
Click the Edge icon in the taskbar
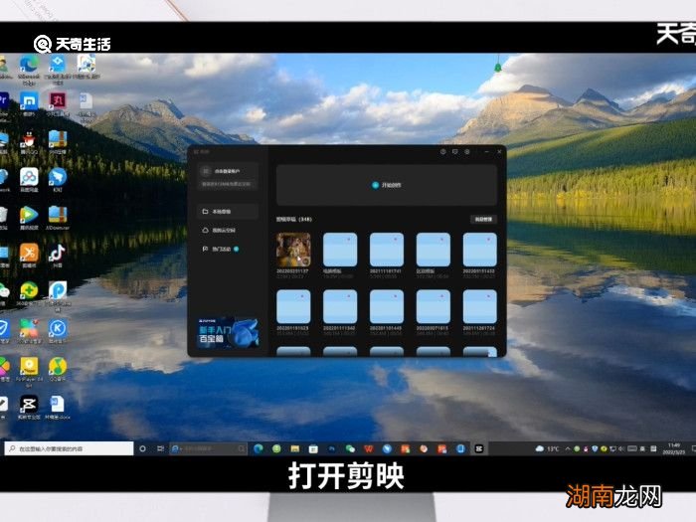click(x=258, y=448)
